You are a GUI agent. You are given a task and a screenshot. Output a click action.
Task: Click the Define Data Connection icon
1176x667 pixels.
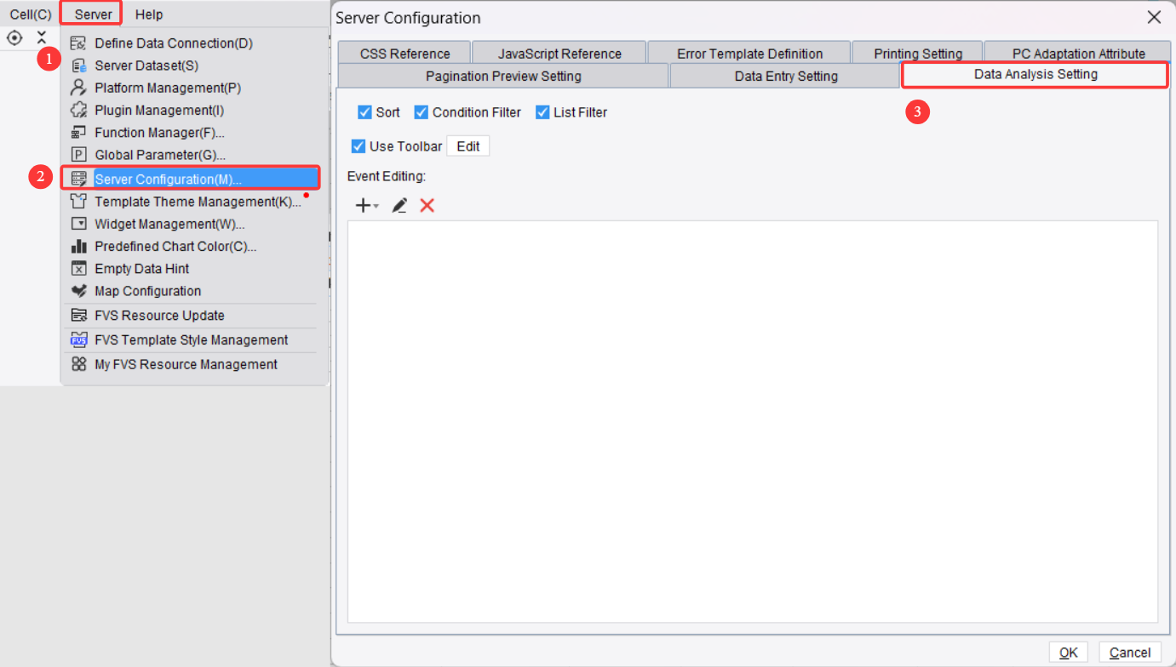coord(78,43)
